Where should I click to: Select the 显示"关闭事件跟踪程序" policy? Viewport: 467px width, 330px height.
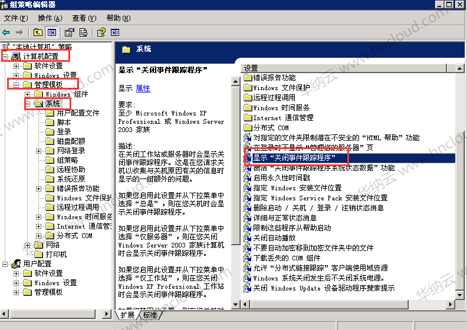(294, 158)
